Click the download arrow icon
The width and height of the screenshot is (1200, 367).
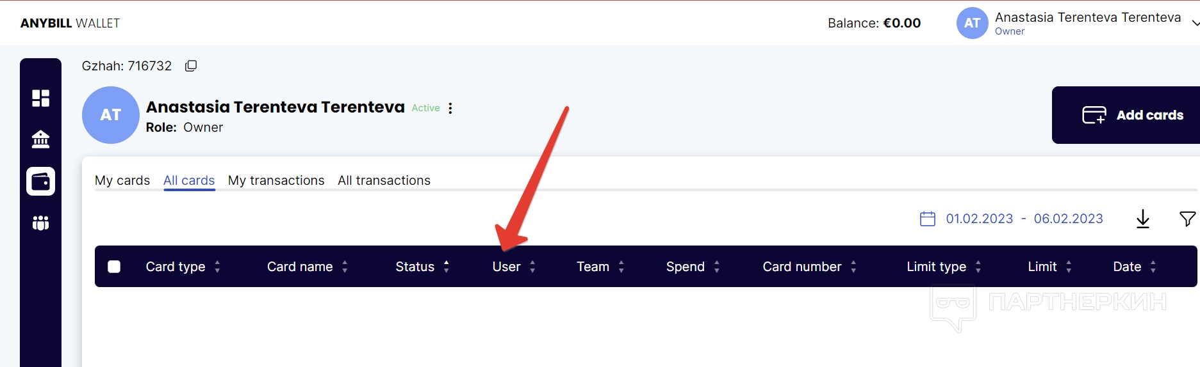(x=1142, y=219)
